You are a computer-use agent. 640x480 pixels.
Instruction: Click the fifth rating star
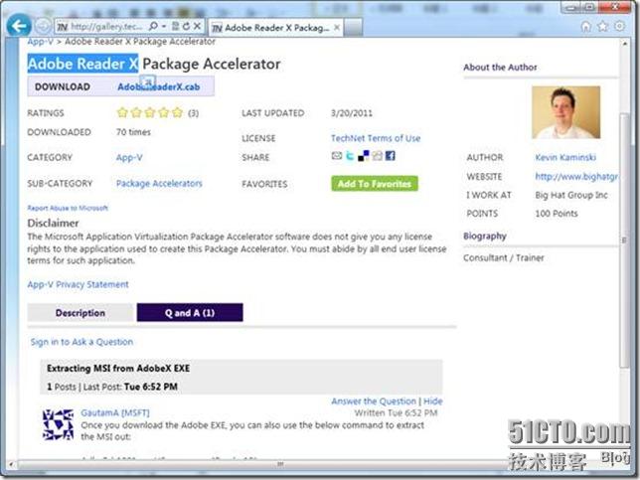178,112
